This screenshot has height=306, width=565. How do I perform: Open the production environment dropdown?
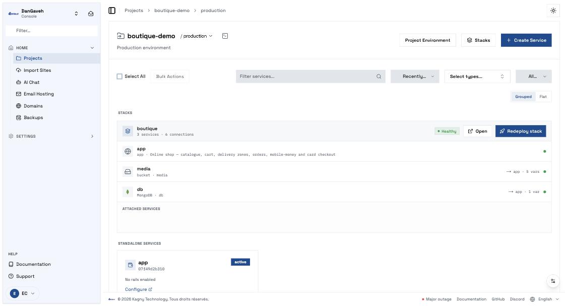tap(197, 36)
